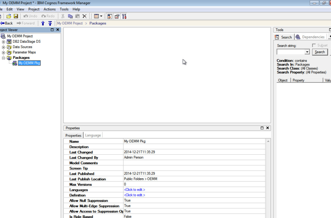Screen dimensions: 331x218
Task: Delete the selection with the X icon
Action: [x=84, y=16]
